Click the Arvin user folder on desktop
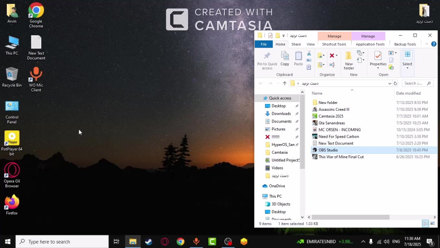Image resolution: width=440 pixels, height=248 pixels. coord(12,14)
